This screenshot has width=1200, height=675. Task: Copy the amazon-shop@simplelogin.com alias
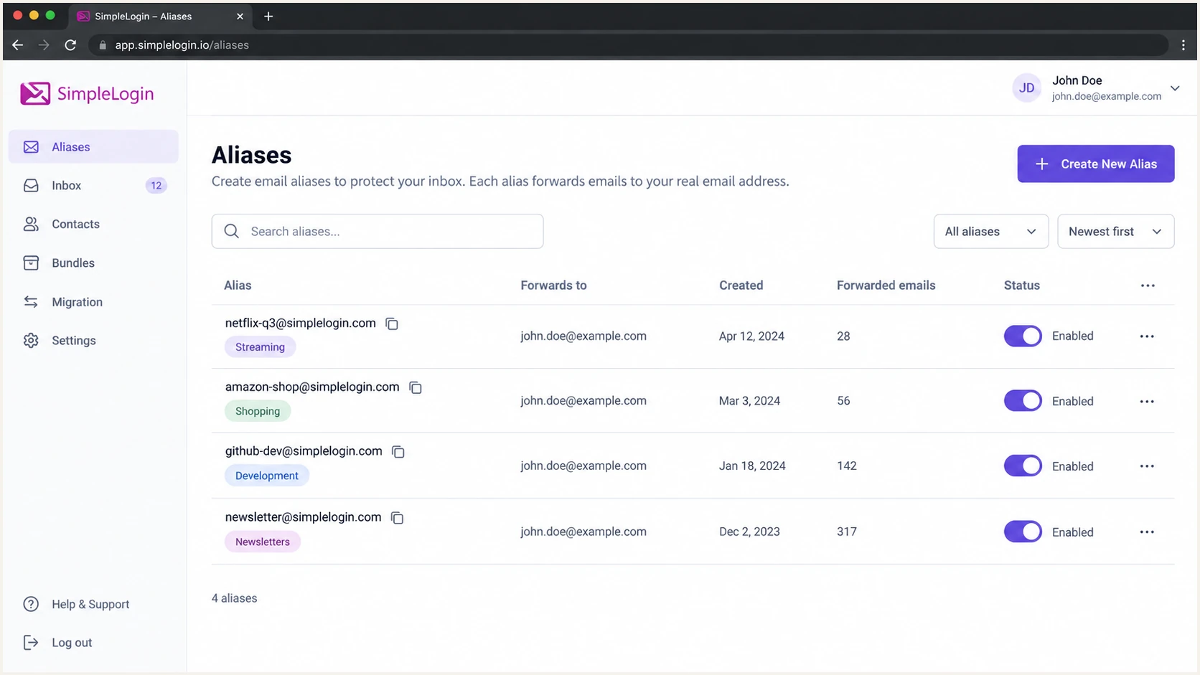point(416,387)
